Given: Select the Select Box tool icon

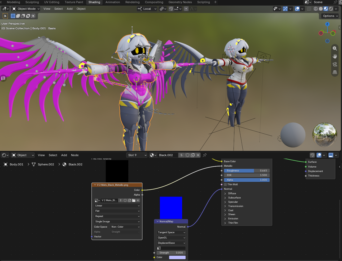Looking at the screenshot, I should point(5,16).
